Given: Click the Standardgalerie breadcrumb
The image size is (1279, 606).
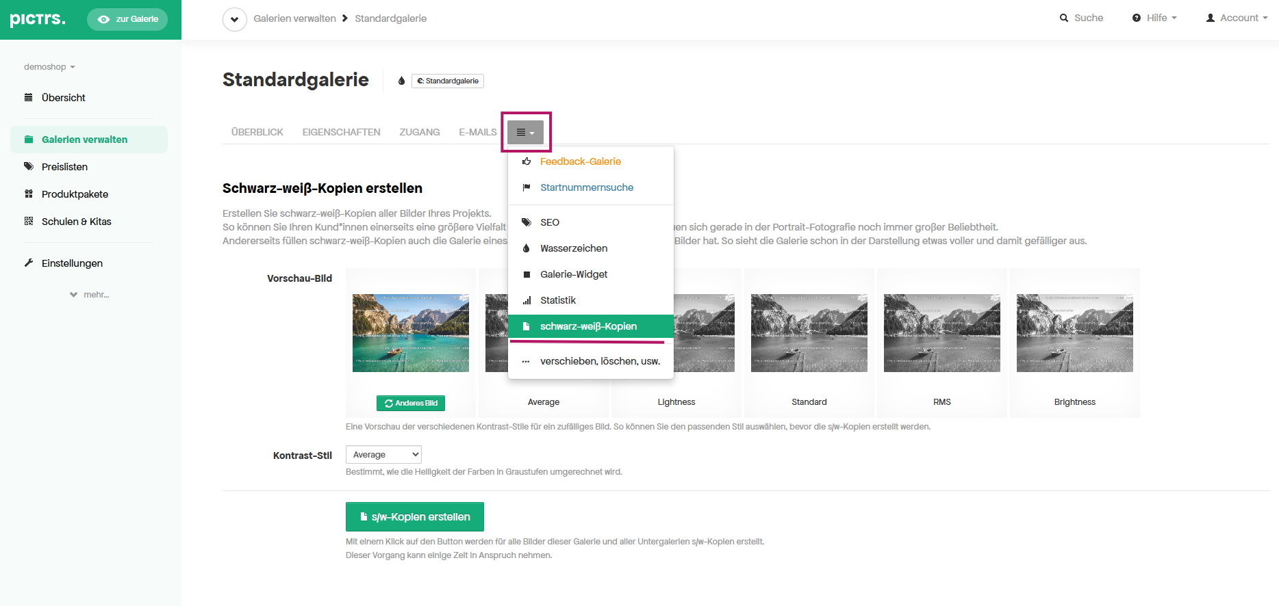Looking at the screenshot, I should (x=390, y=18).
